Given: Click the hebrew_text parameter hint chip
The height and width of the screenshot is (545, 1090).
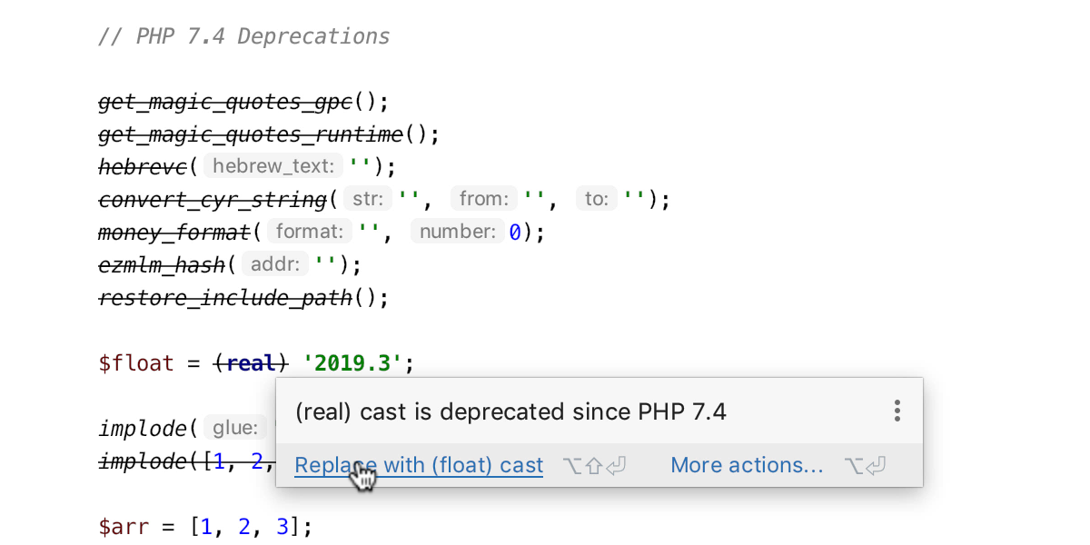Looking at the screenshot, I should click(272, 166).
